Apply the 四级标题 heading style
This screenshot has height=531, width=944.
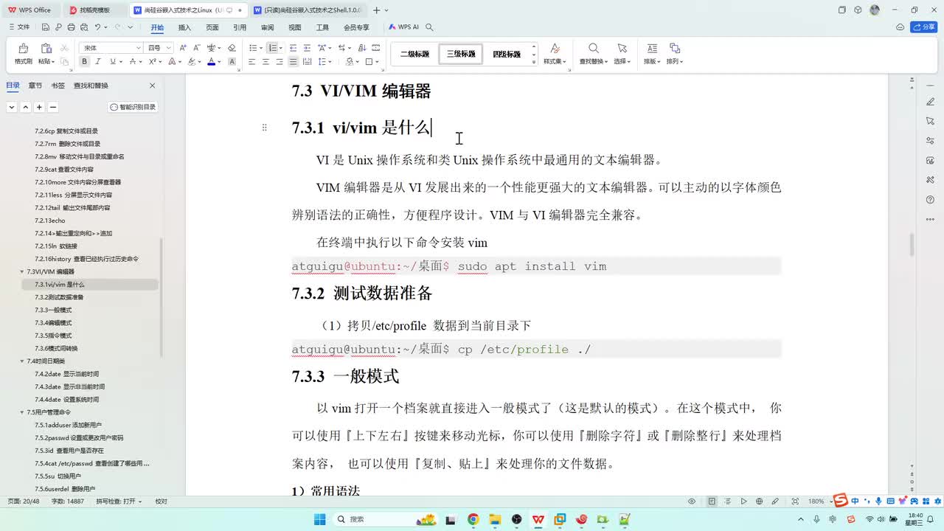point(507,54)
